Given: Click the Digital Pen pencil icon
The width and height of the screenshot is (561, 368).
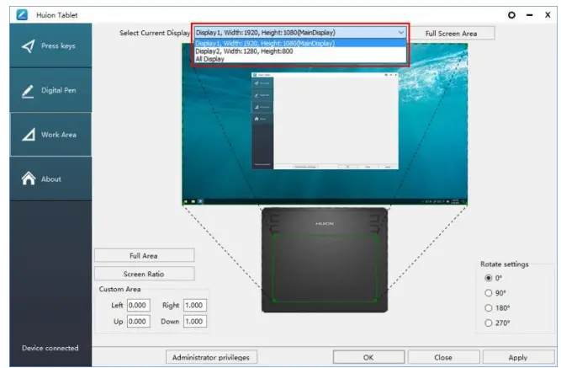Looking at the screenshot, I should 28,91.
